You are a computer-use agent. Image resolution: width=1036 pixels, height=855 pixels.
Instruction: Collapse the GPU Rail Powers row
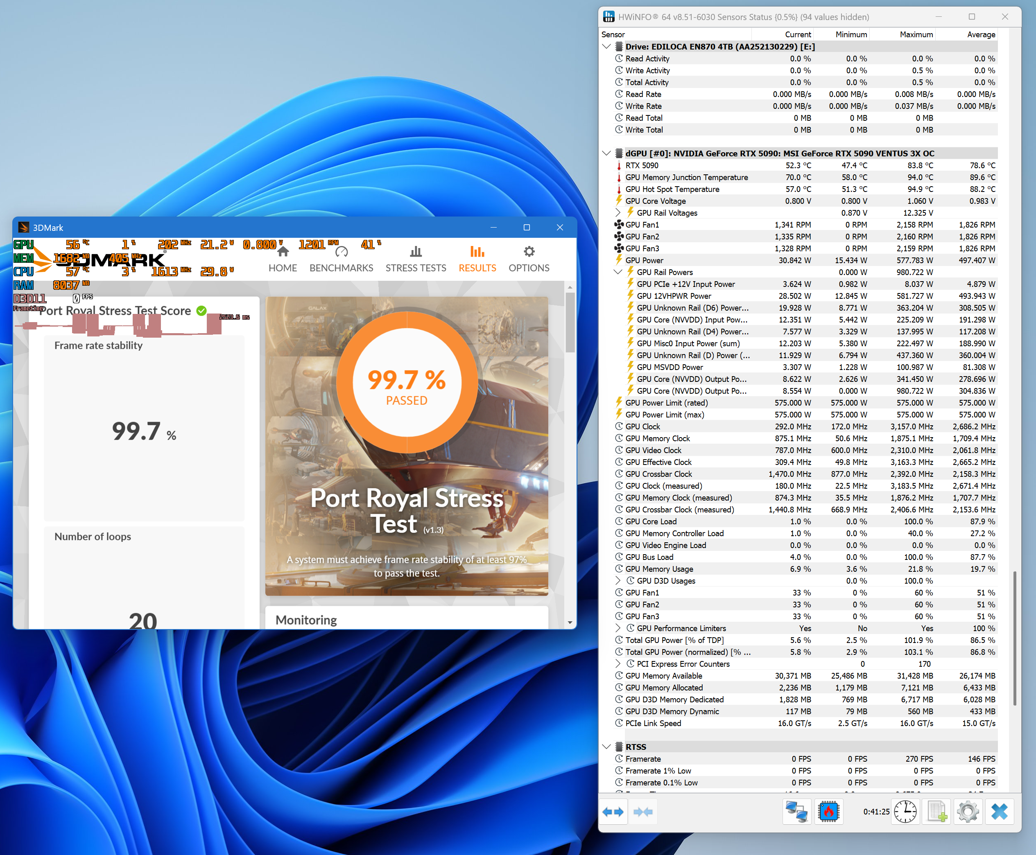[618, 272]
